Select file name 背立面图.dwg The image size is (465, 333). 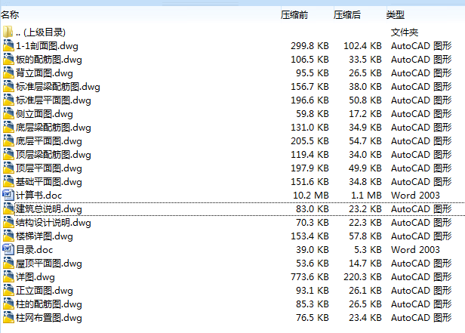pos(45,73)
